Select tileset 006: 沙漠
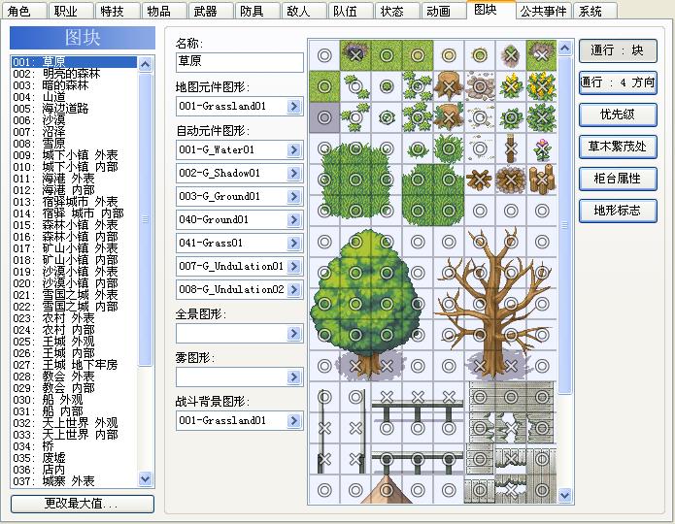The width and height of the screenshot is (675, 524). coord(74,120)
